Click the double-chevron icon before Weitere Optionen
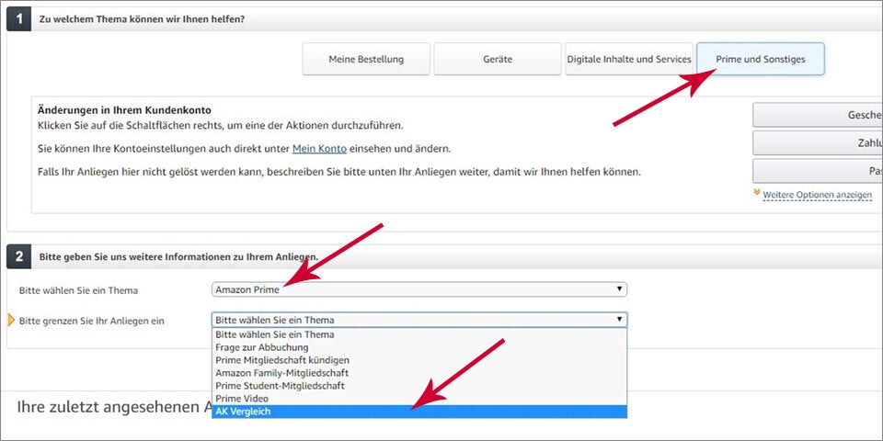Viewport: 883px width, 441px height. (x=757, y=193)
